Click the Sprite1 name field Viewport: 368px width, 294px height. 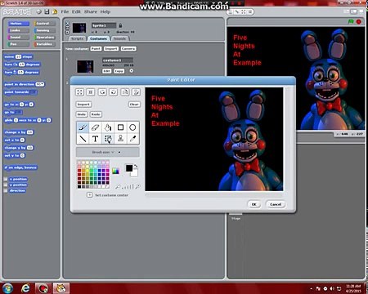(104, 25)
